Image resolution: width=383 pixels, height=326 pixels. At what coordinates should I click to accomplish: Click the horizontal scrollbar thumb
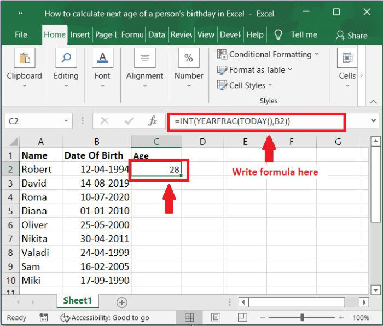coord(297,302)
